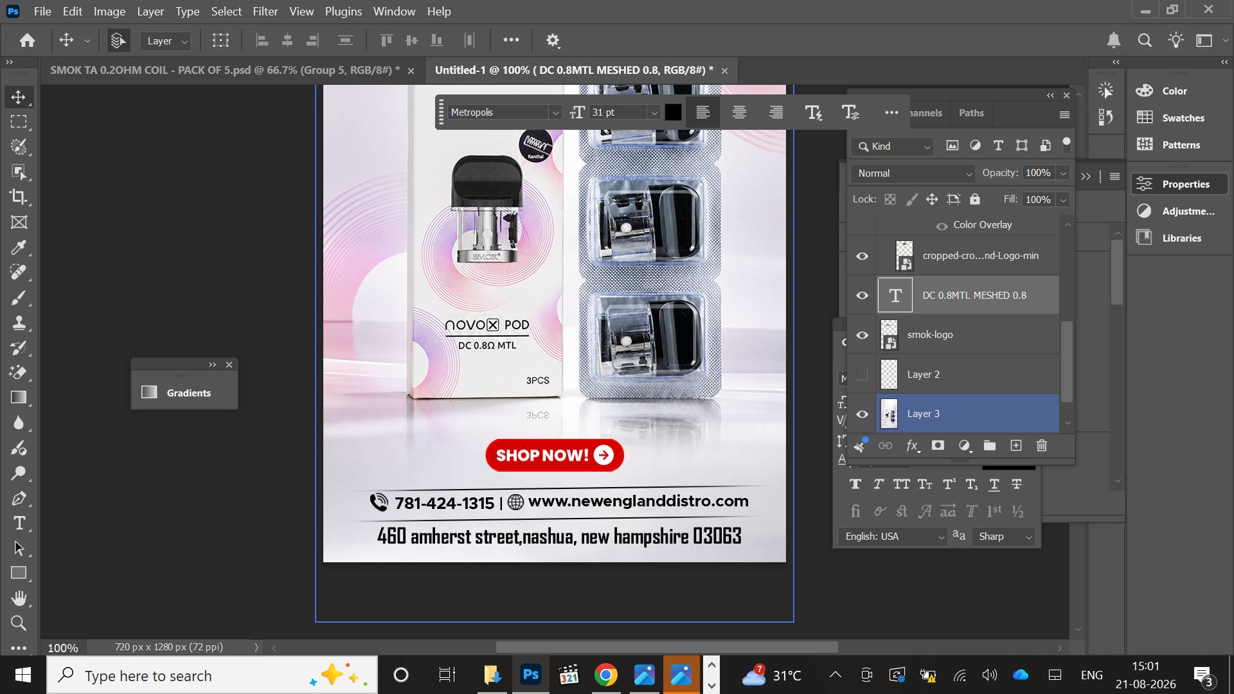Image resolution: width=1234 pixels, height=694 pixels.
Task: Open the Libraries panel
Action: coord(1180,238)
